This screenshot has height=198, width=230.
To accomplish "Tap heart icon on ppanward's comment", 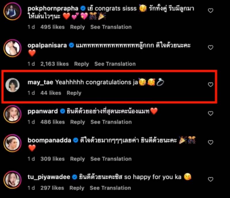I will [210, 114].
